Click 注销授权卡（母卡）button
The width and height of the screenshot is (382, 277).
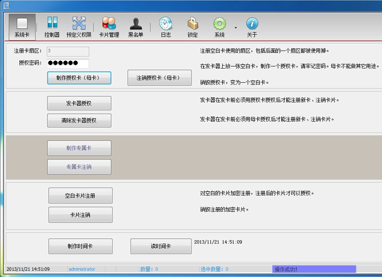pos(159,78)
